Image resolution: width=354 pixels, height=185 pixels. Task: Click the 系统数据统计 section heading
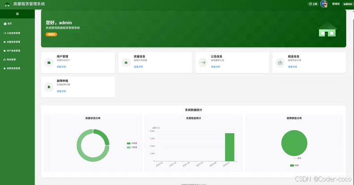tap(194, 110)
